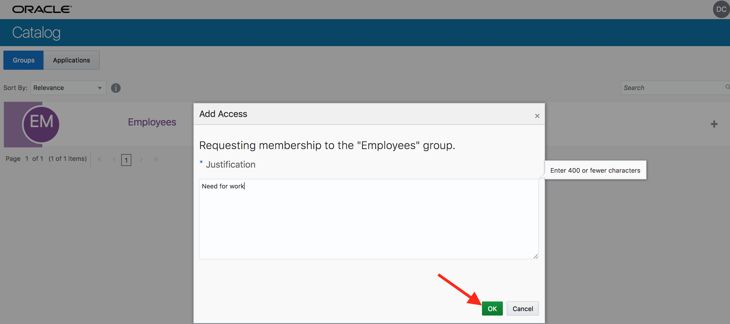The height and width of the screenshot is (324, 730).
Task: Click the search magnifier icon
Action: point(727,87)
